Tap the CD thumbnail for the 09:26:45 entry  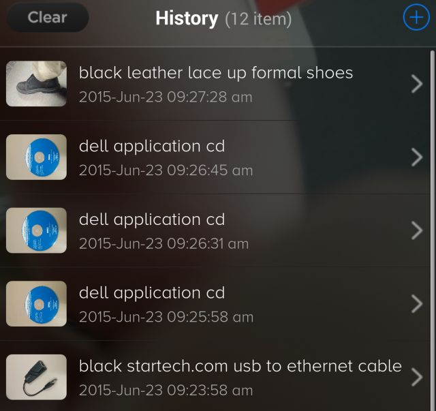tap(36, 157)
